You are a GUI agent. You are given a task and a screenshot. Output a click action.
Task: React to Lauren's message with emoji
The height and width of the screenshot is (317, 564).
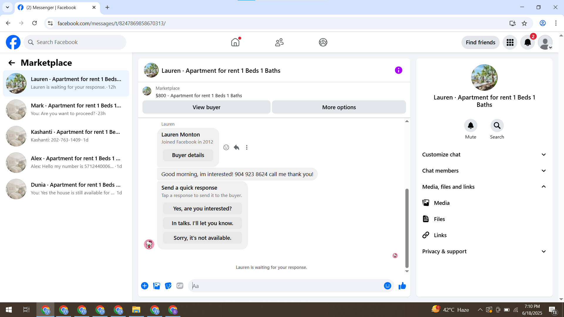click(226, 147)
